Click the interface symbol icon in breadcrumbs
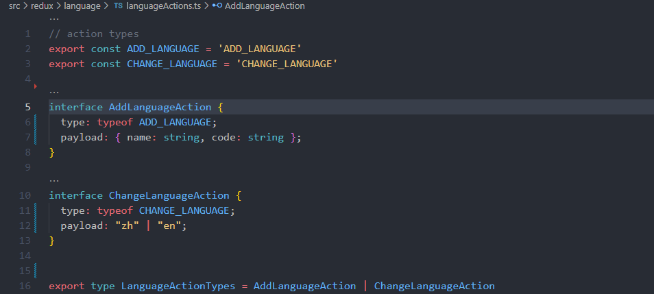 [x=217, y=5]
